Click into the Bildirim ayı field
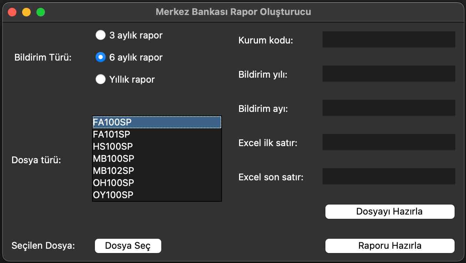 389,108
